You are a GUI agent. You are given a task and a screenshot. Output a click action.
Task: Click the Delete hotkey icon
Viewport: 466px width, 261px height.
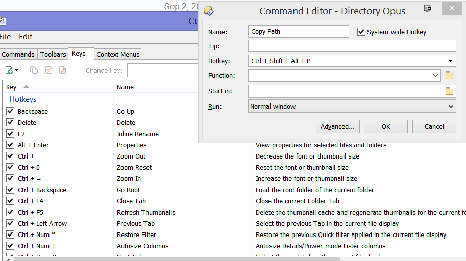point(63,70)
